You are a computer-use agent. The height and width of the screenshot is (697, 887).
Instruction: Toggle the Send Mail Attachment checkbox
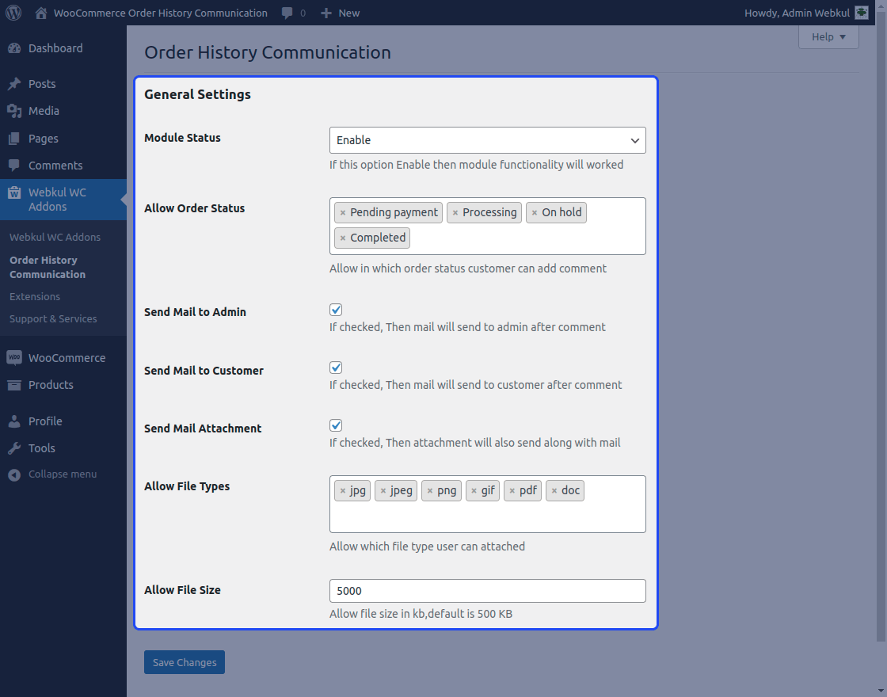tap(335, 425)
